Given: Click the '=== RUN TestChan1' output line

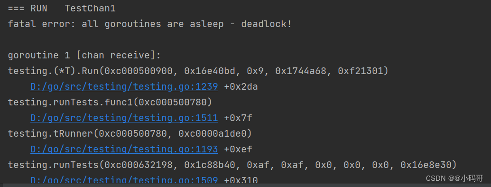Looking at the screenshot, I should click(62, 9).
